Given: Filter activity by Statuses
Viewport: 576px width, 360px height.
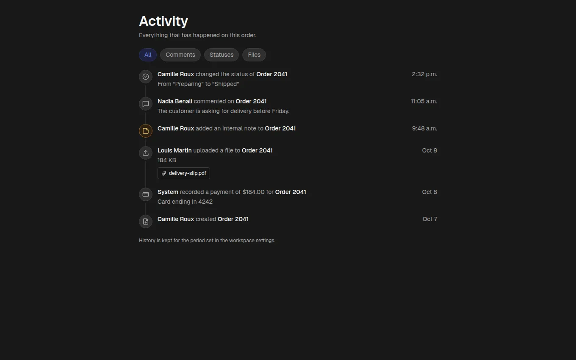Looking at the screenshot, I should pos(222,55).
